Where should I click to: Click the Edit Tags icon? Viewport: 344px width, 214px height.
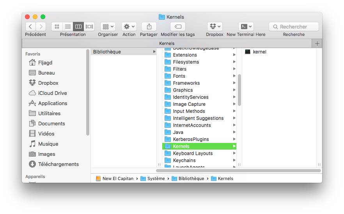click(x=178, y=27)
